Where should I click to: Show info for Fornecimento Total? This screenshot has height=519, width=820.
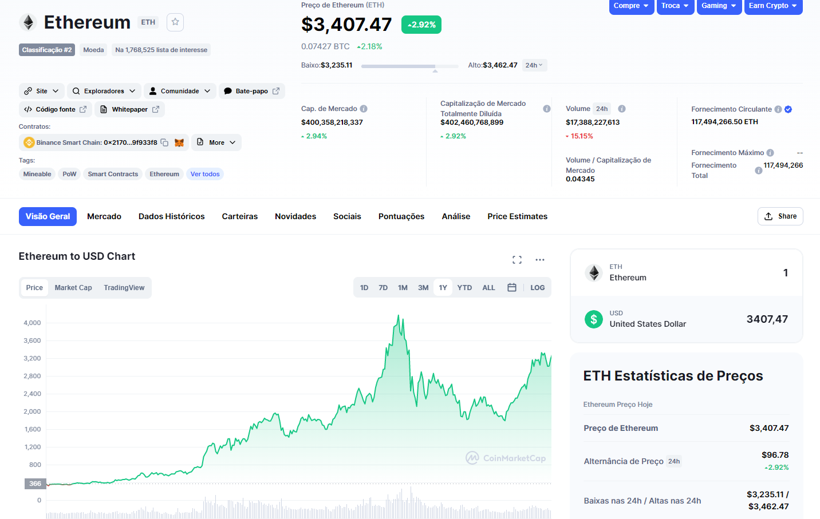(x=759, y=171)
